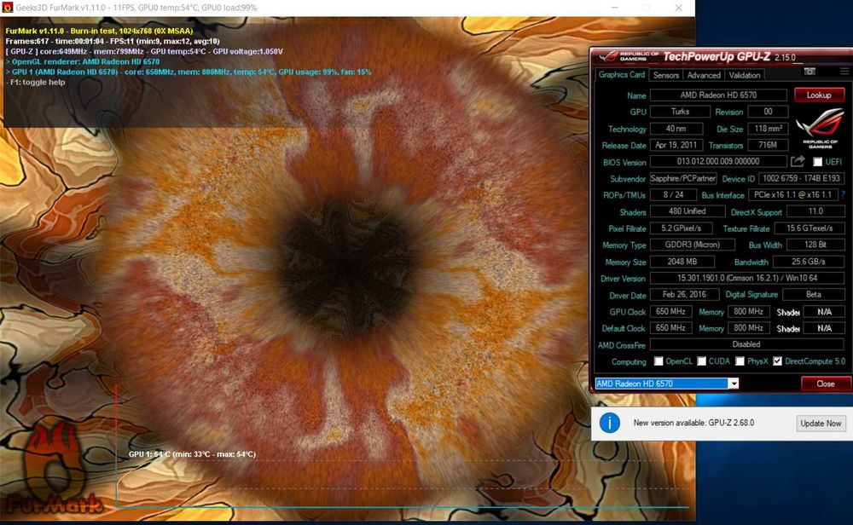Click the Bus Width value 128 Bit
Screen dimensions: 853x525
click(x=815, y=245)
